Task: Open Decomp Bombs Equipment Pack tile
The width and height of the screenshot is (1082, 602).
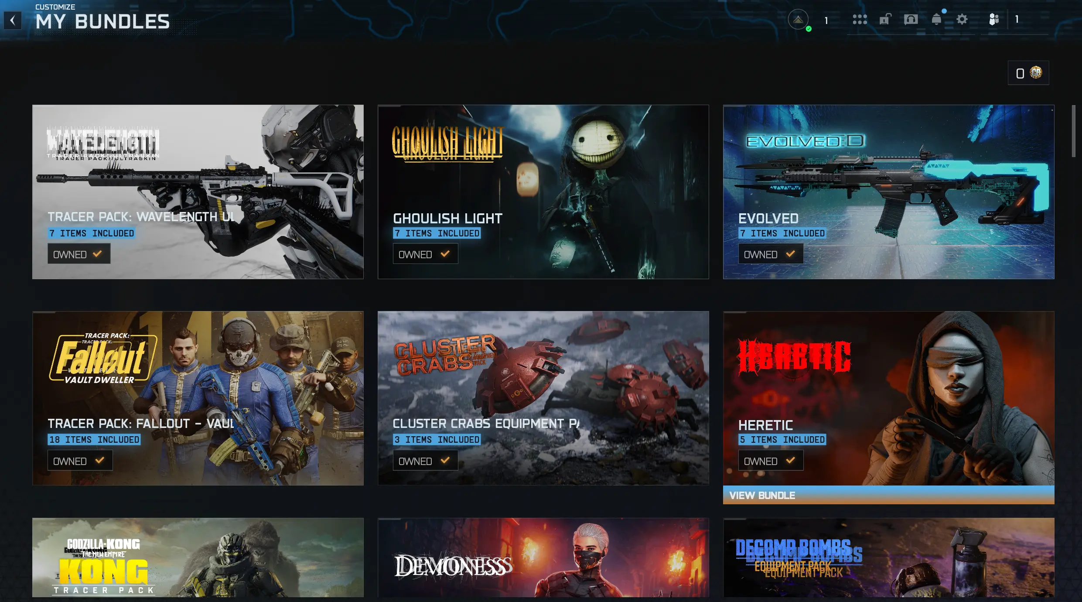Action: (888, 558)
